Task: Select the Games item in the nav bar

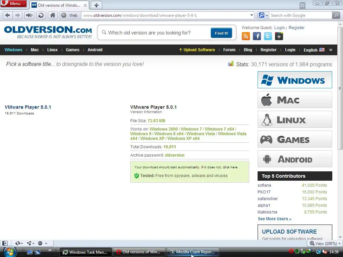Action: click(x=73, y=50)
